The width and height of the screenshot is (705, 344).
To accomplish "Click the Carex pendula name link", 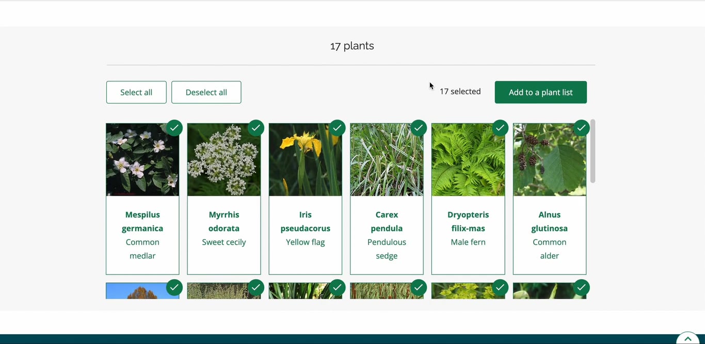I will 387,221.
